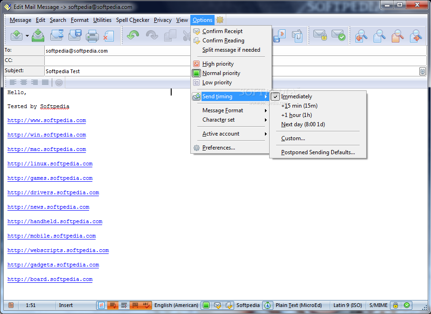The height and width of the screenshot is (314, 431).
Task: Click the plain Find magnifier icon
Action: tap(379, 36)
